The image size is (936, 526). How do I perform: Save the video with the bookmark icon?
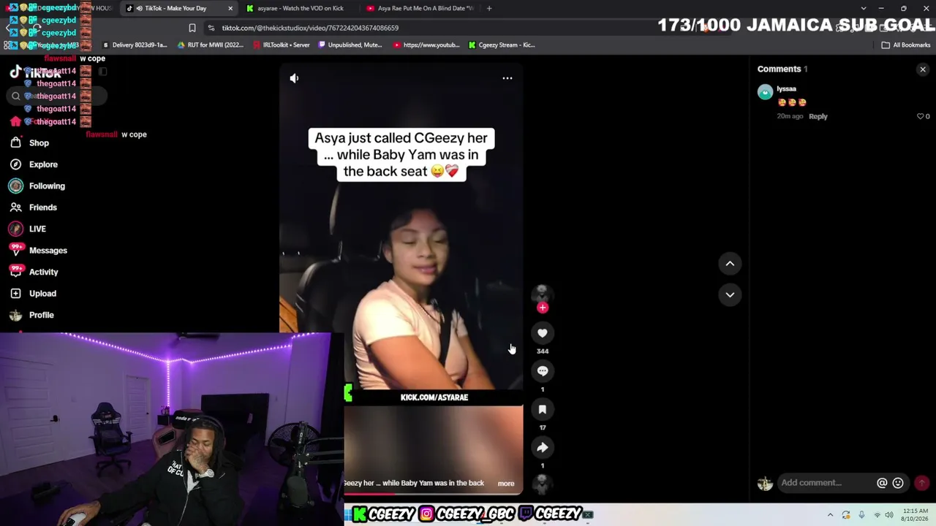(543, 410)
